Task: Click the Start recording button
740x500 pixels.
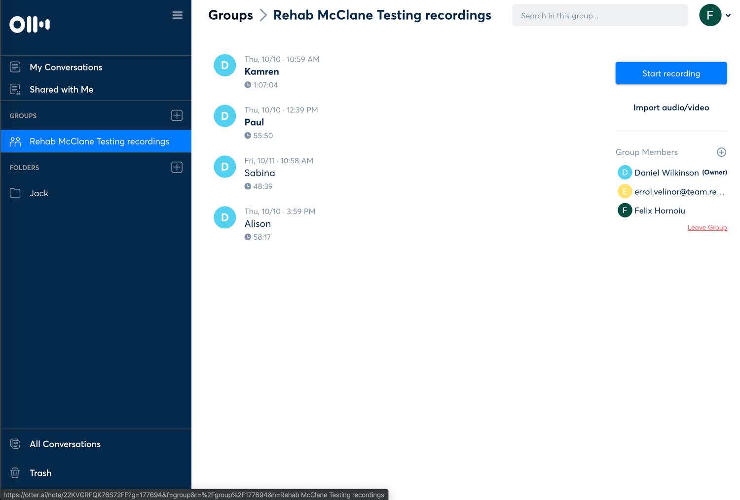Action: 671,73
